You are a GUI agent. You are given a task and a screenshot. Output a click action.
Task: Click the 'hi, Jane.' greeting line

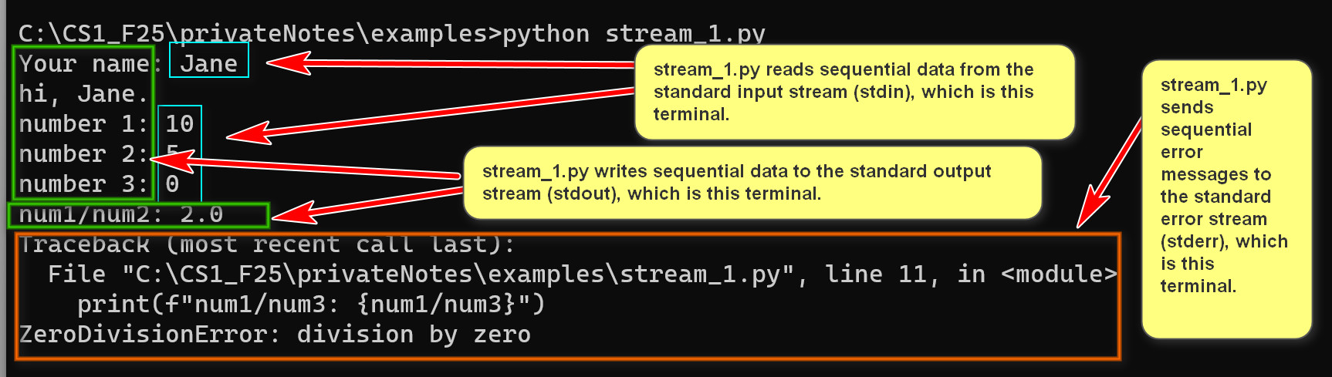point(83,94)
